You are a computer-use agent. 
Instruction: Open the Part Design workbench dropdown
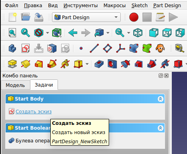coord(86,17)
